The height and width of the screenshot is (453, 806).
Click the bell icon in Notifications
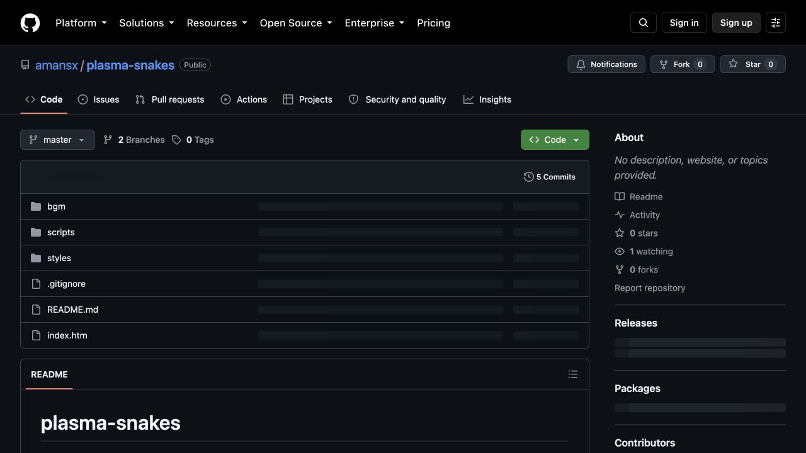pos(581,64)
